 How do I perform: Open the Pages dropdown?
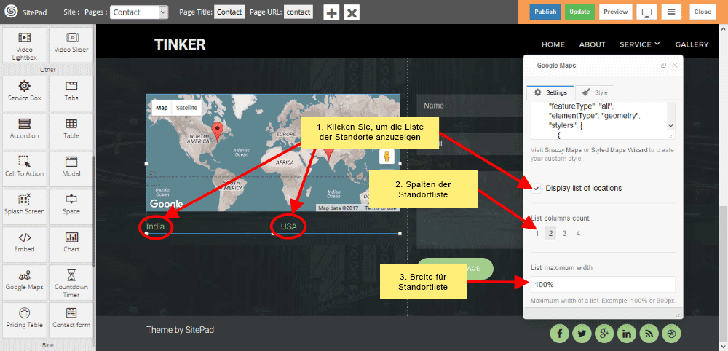(139, 12)
